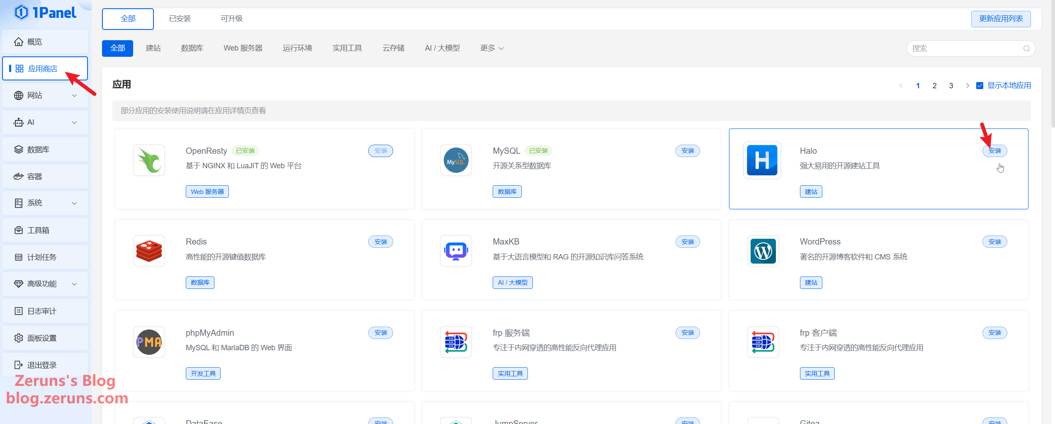Click the 计划任务 calendar icon
Viewport: 1055px width, 424px height.
click(x=18, y=257)
